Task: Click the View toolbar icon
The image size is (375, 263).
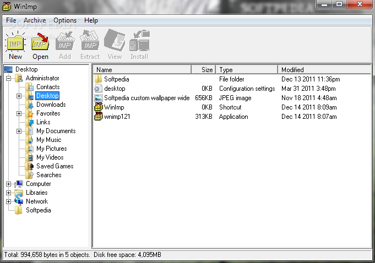Action: pos(115,40)
